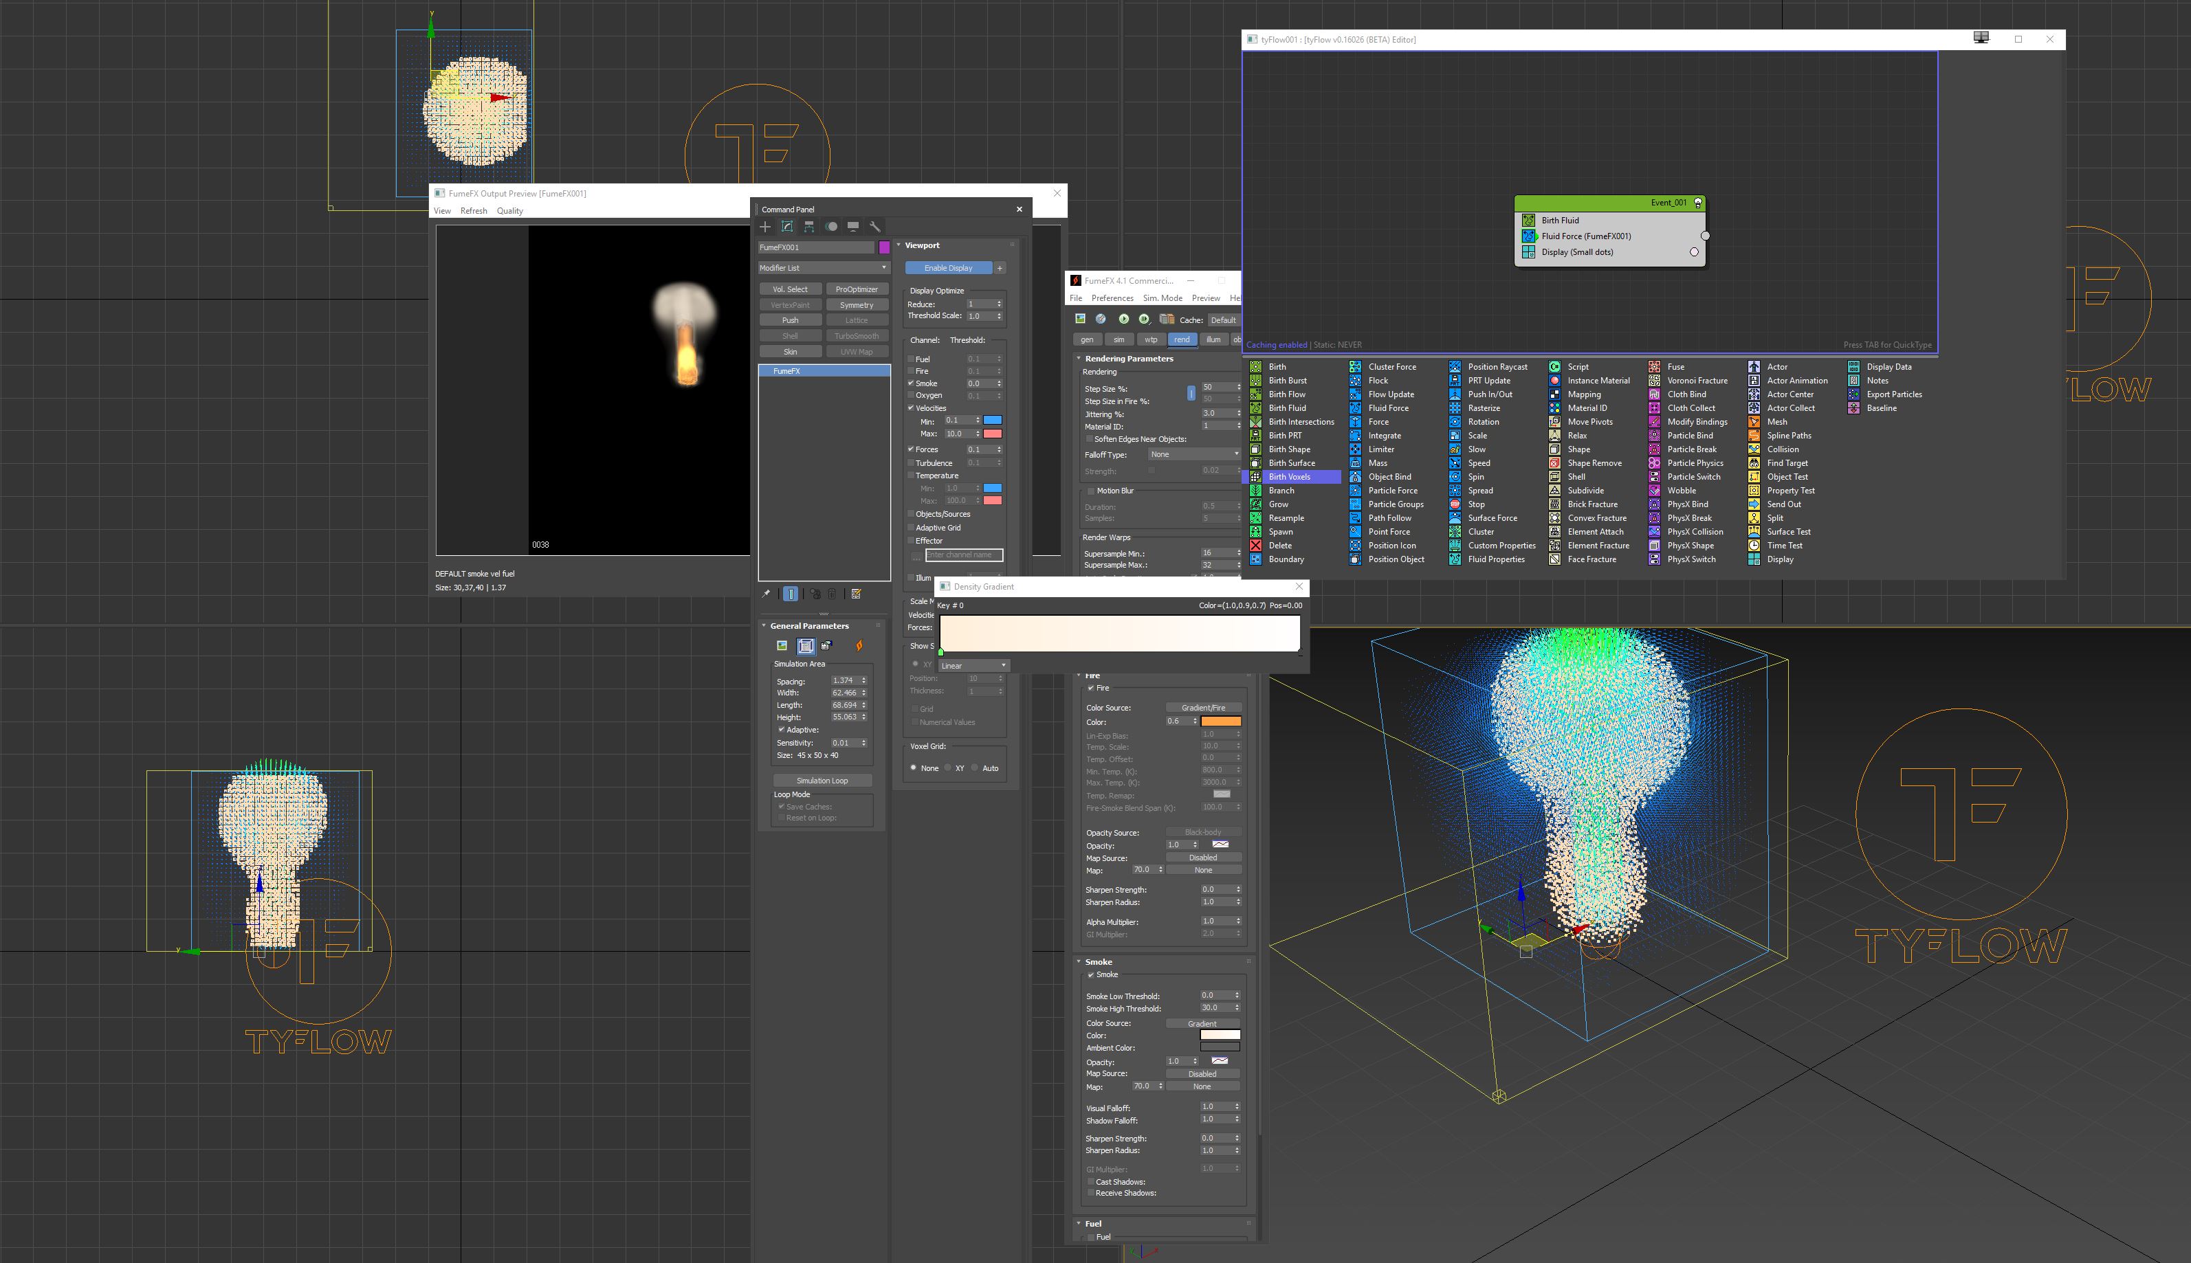Click the FumeFX continue simulation icon
The width and height of the screenshot is (2191, 1263).
tap(1144, 320)
